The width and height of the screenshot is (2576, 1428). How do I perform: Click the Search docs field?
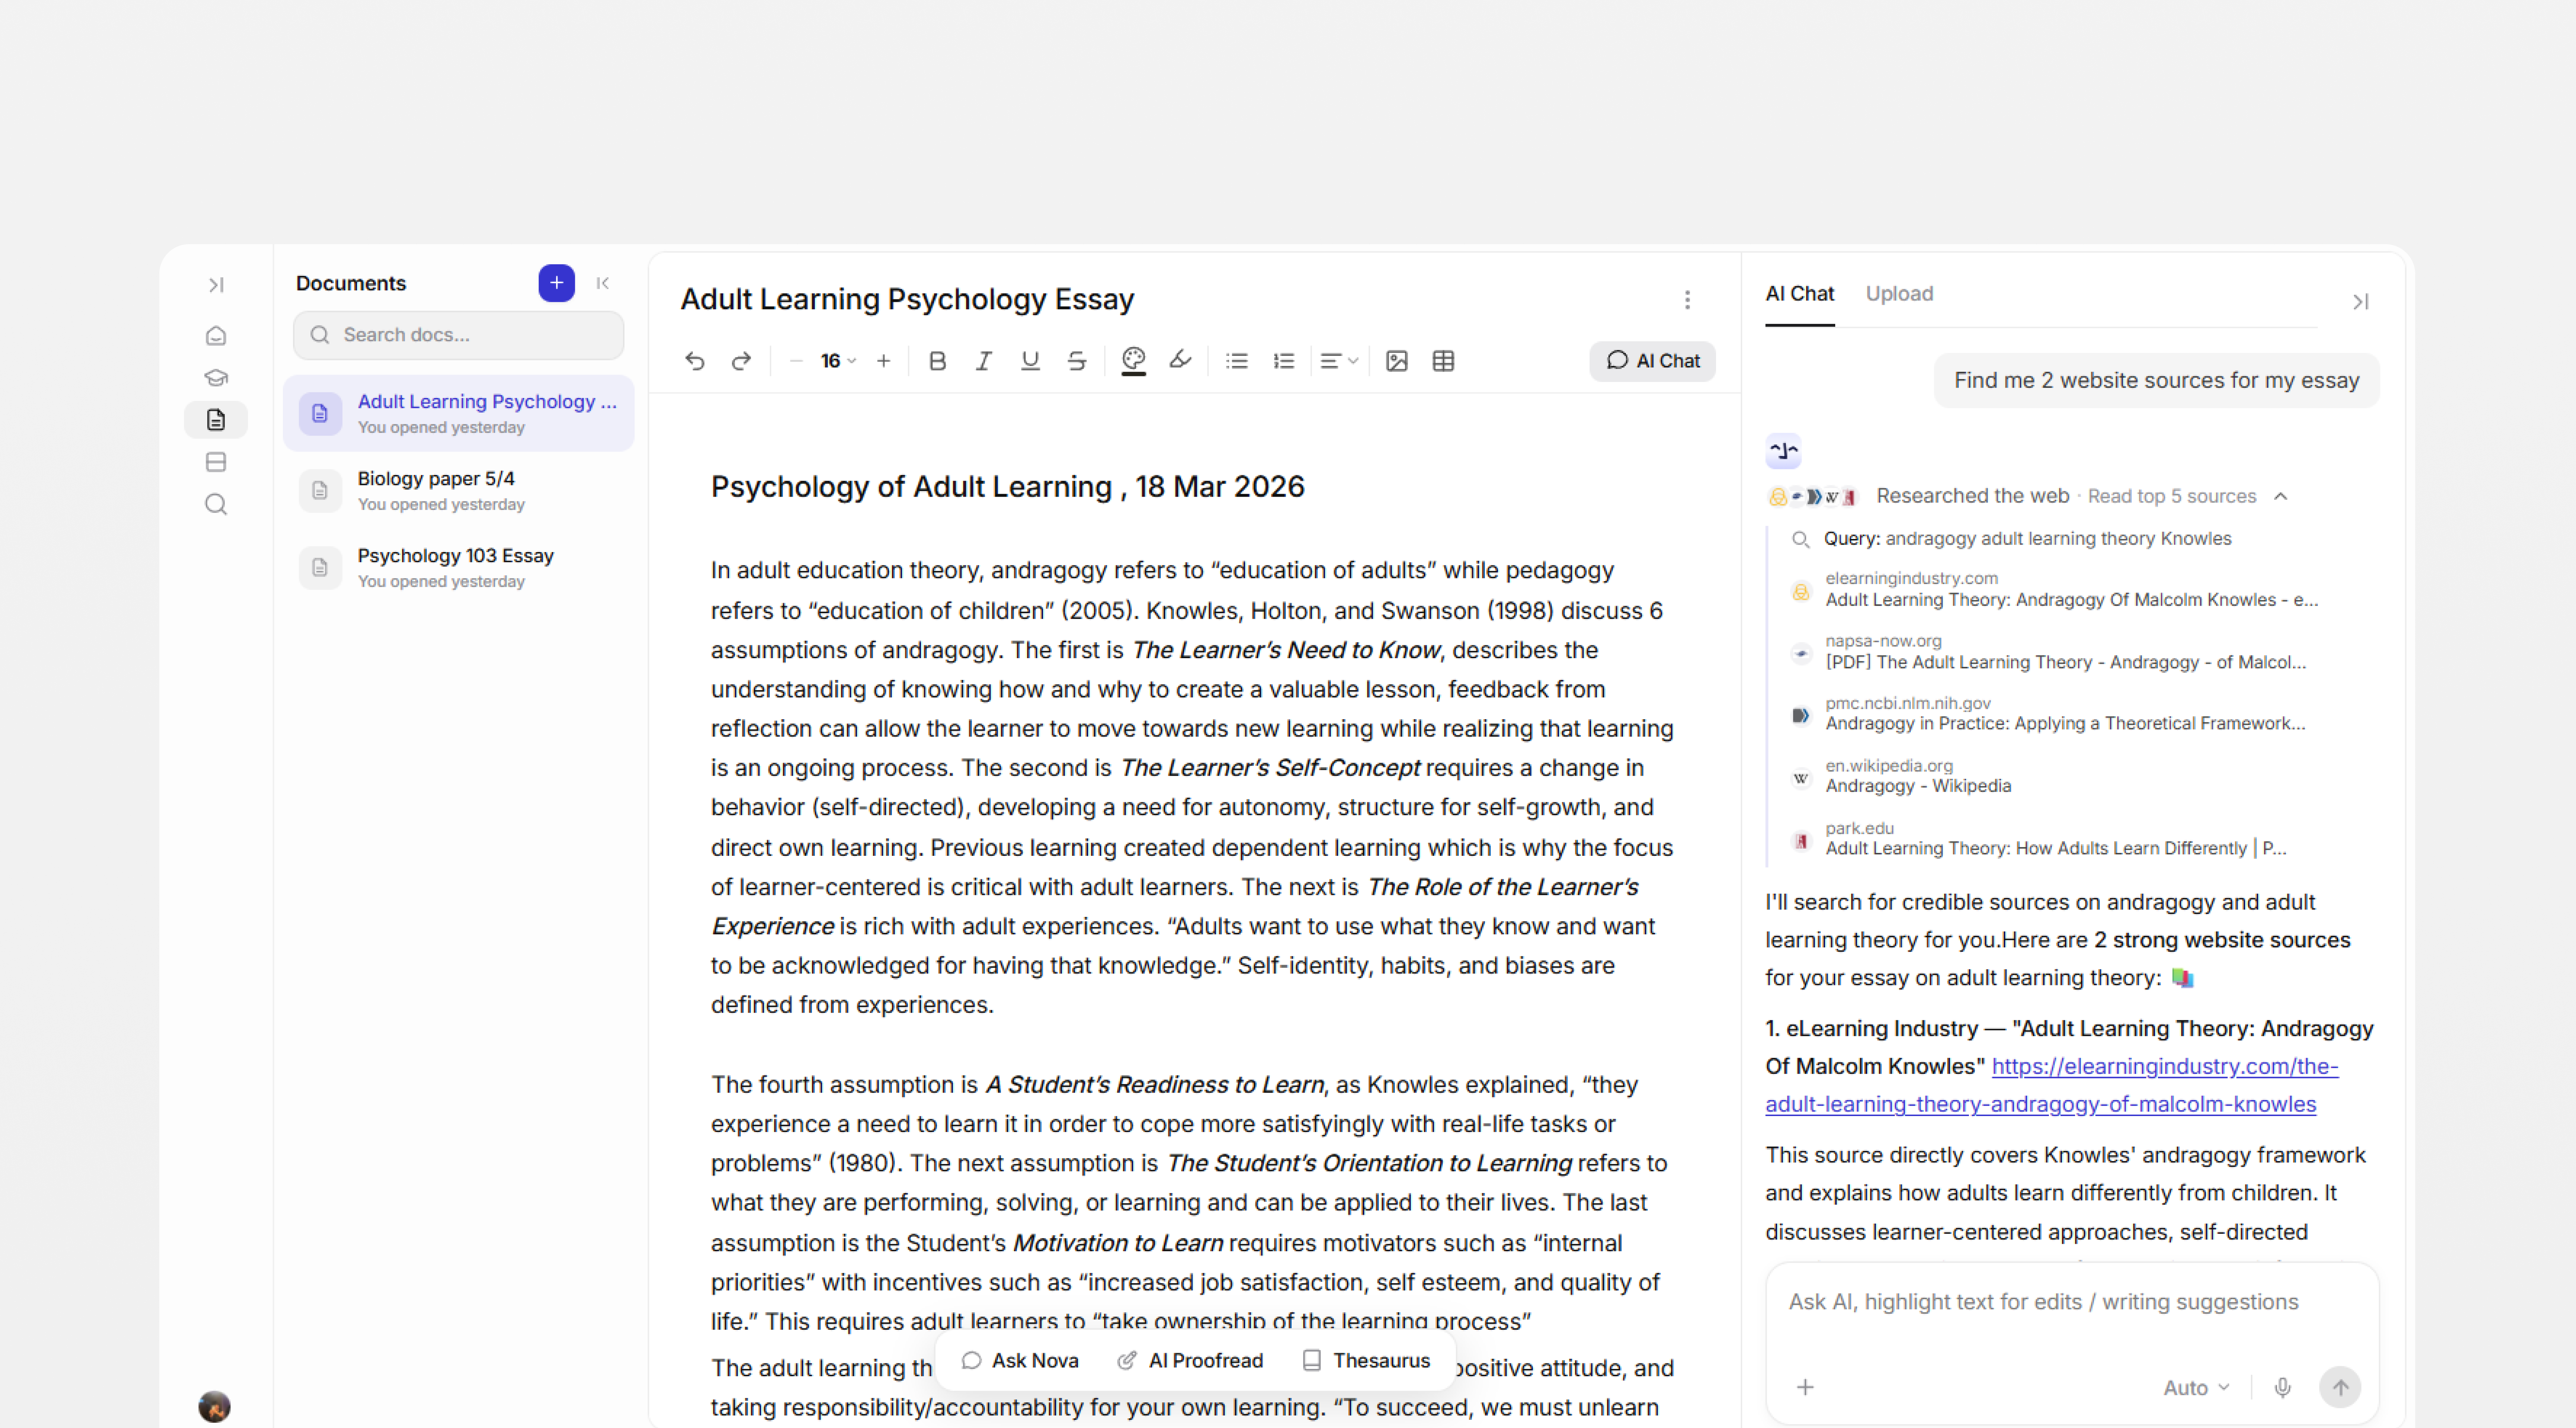click(459, 335)
